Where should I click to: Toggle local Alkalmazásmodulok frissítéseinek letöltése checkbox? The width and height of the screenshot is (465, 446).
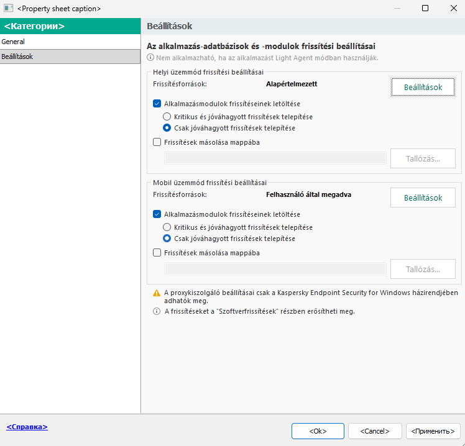[x=157, y=104]
